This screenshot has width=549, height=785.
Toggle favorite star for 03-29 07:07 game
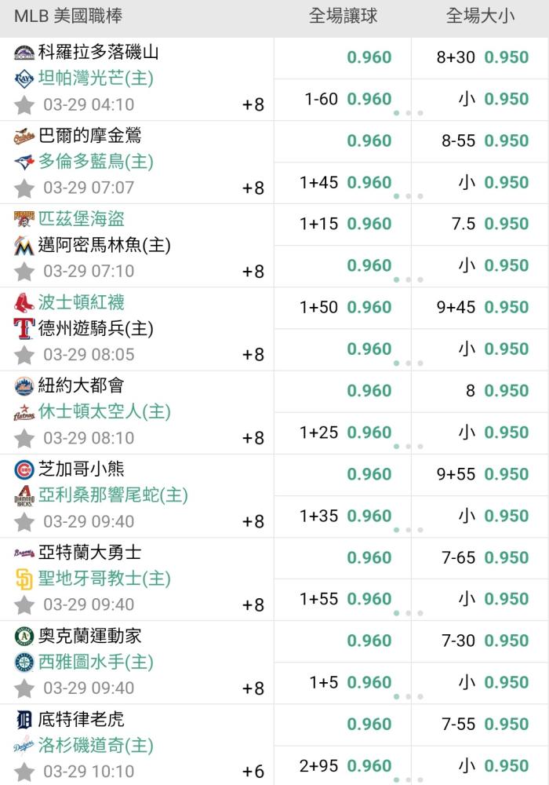click(24, 188)
